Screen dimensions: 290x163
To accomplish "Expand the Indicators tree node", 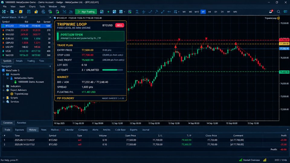I will click(x=4, y=86).
